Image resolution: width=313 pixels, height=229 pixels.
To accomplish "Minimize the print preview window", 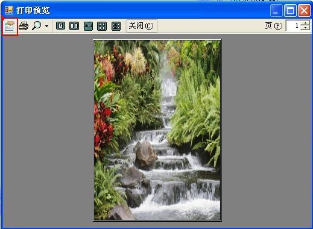I will 276,11.
